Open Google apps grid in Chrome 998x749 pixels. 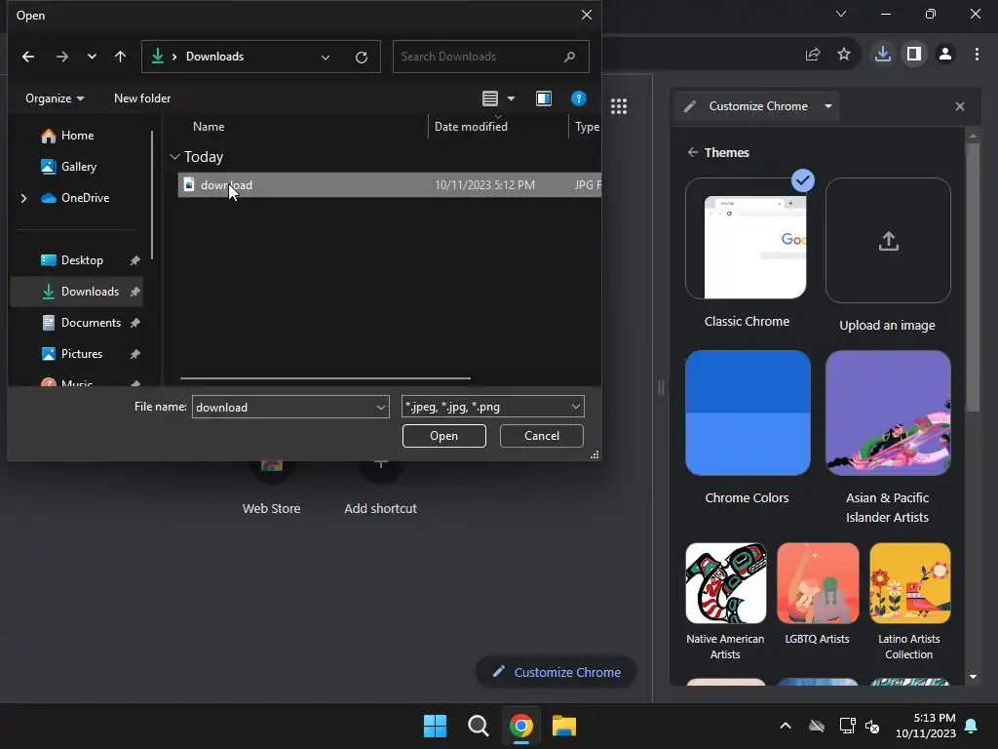(x=619, y=106)
